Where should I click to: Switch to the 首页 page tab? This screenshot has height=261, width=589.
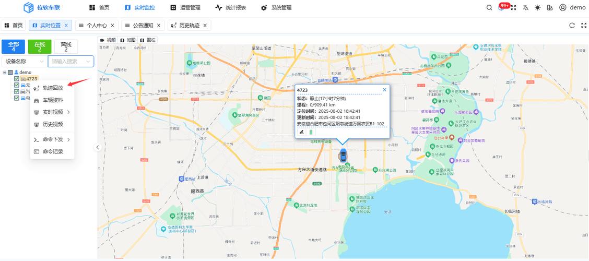tap(14, 26)
